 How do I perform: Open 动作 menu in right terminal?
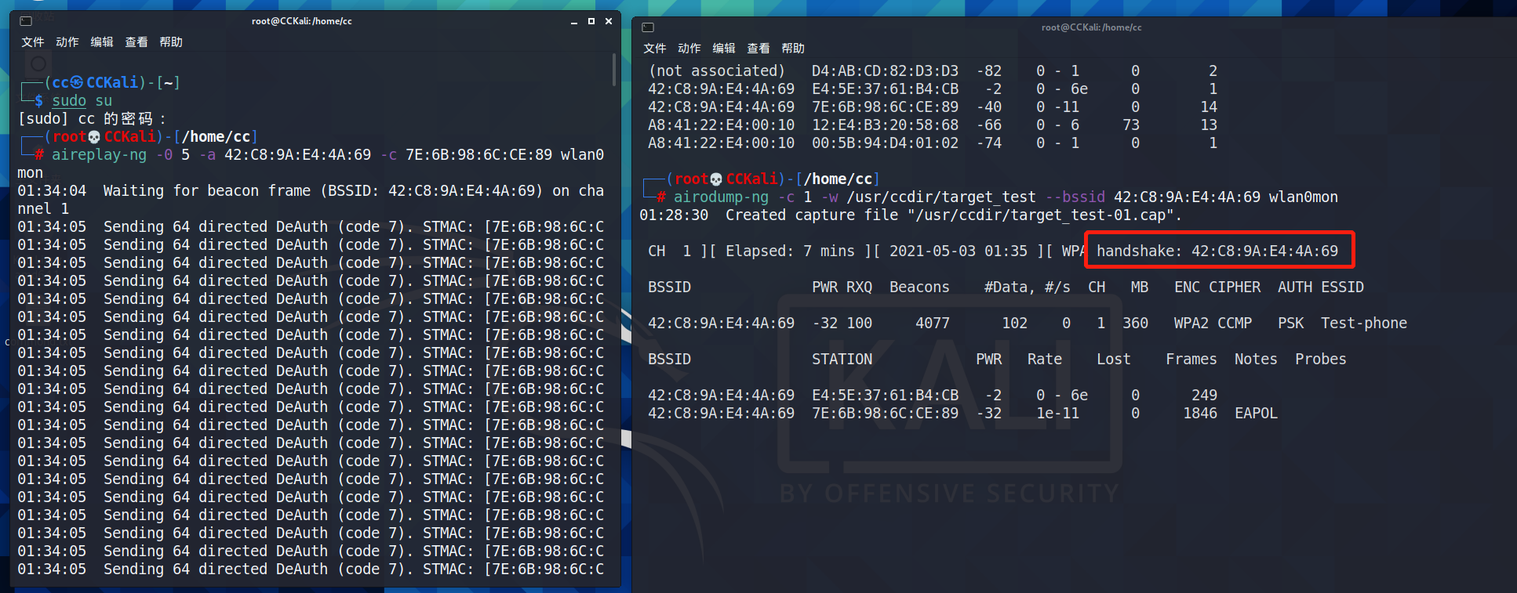(689, 49)
